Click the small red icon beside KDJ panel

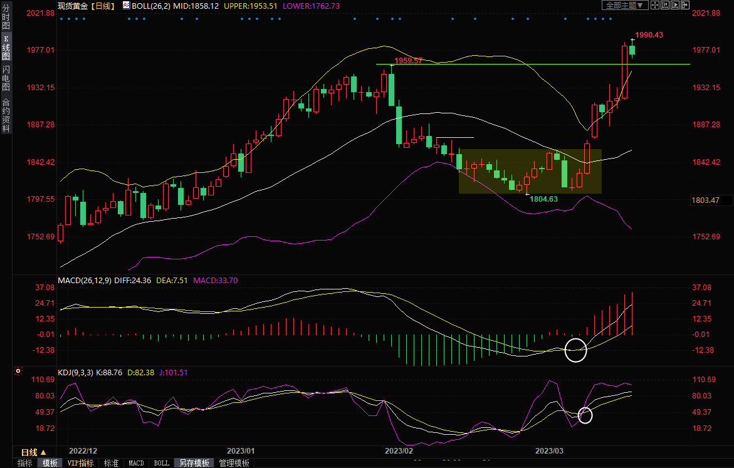pyautogui.click(x=18, y=372)
